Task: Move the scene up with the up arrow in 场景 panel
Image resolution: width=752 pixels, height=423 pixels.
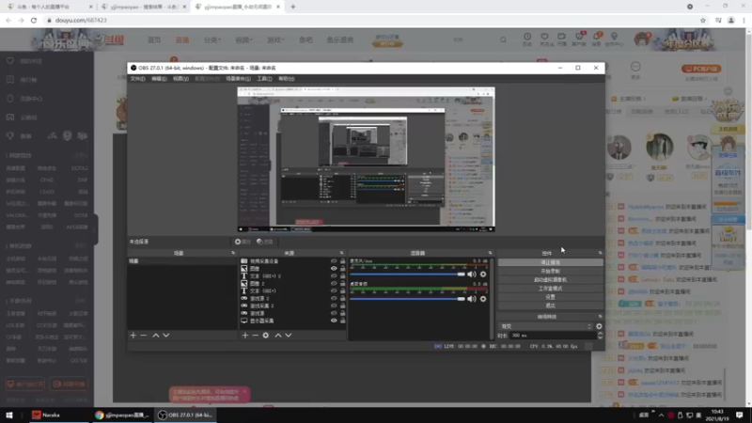Action: pos(155,336)
